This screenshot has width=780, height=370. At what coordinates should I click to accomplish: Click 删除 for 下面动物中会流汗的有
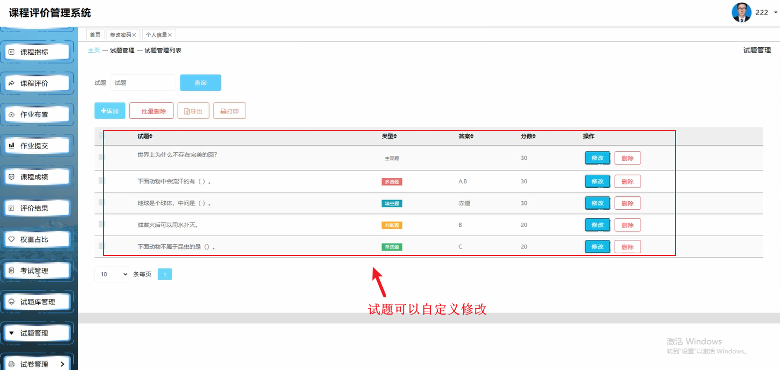(x=628, y=181)
